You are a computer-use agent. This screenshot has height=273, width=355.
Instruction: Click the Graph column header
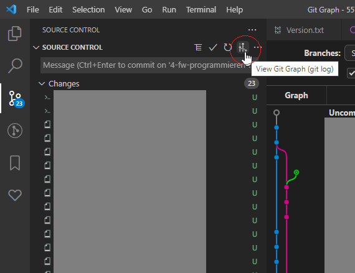[x=296, y=95]
